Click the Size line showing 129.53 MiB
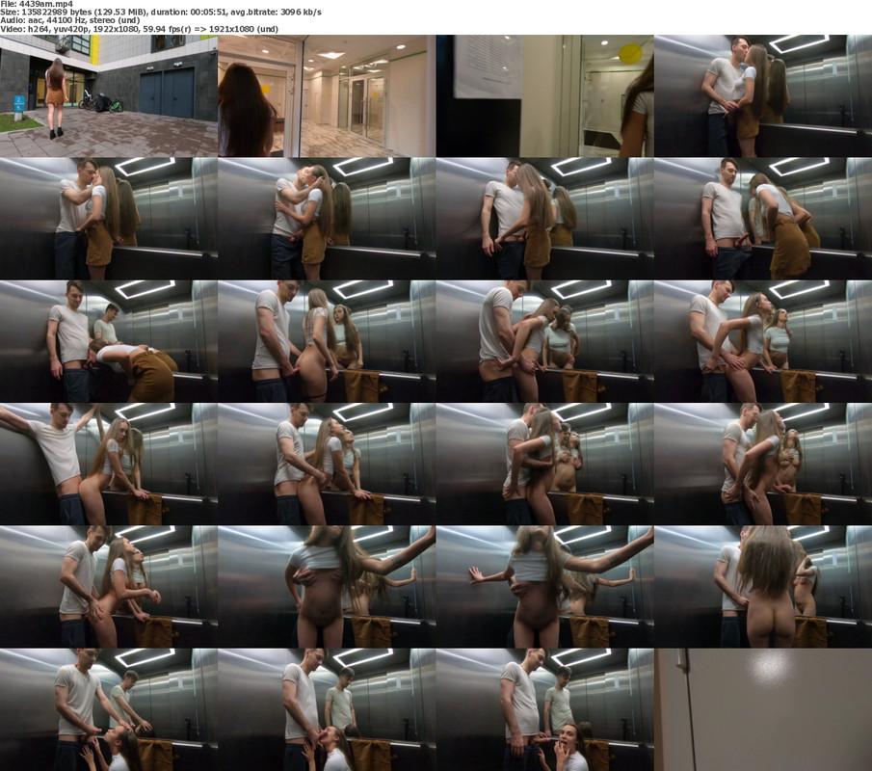This screenshot has height=771, width=872. (161, 12)
